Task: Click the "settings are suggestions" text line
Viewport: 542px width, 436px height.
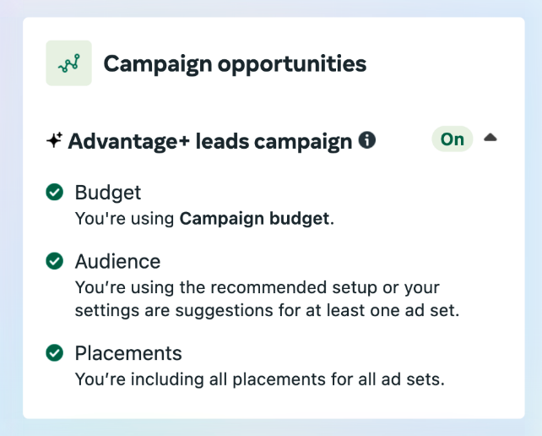Action: click(267, 310)
